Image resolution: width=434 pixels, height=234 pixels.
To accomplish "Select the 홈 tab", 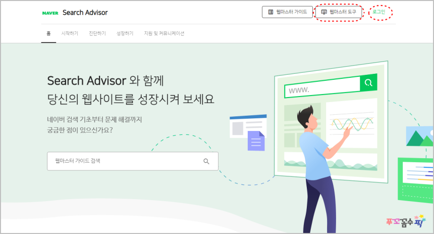I will (x=48, y=33).
